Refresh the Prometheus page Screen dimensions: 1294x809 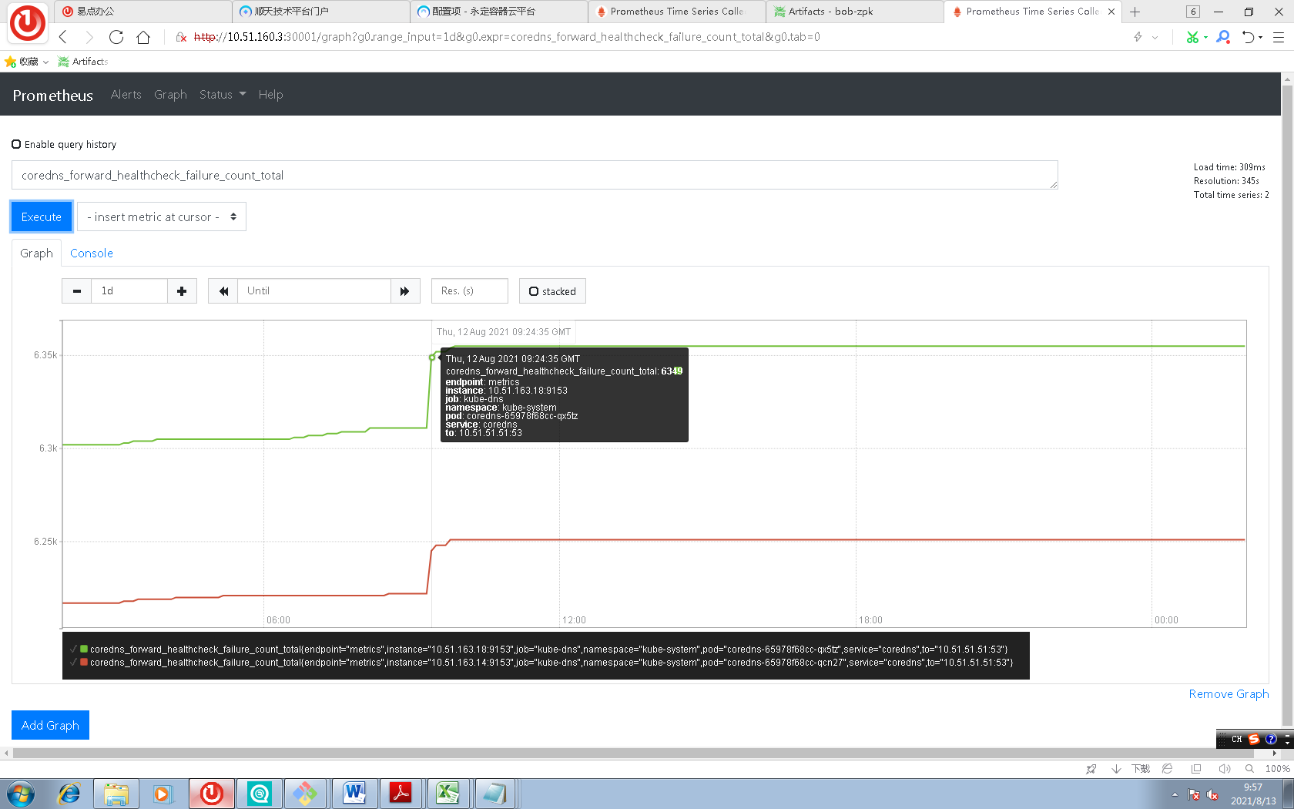click(x=116, y=37)
